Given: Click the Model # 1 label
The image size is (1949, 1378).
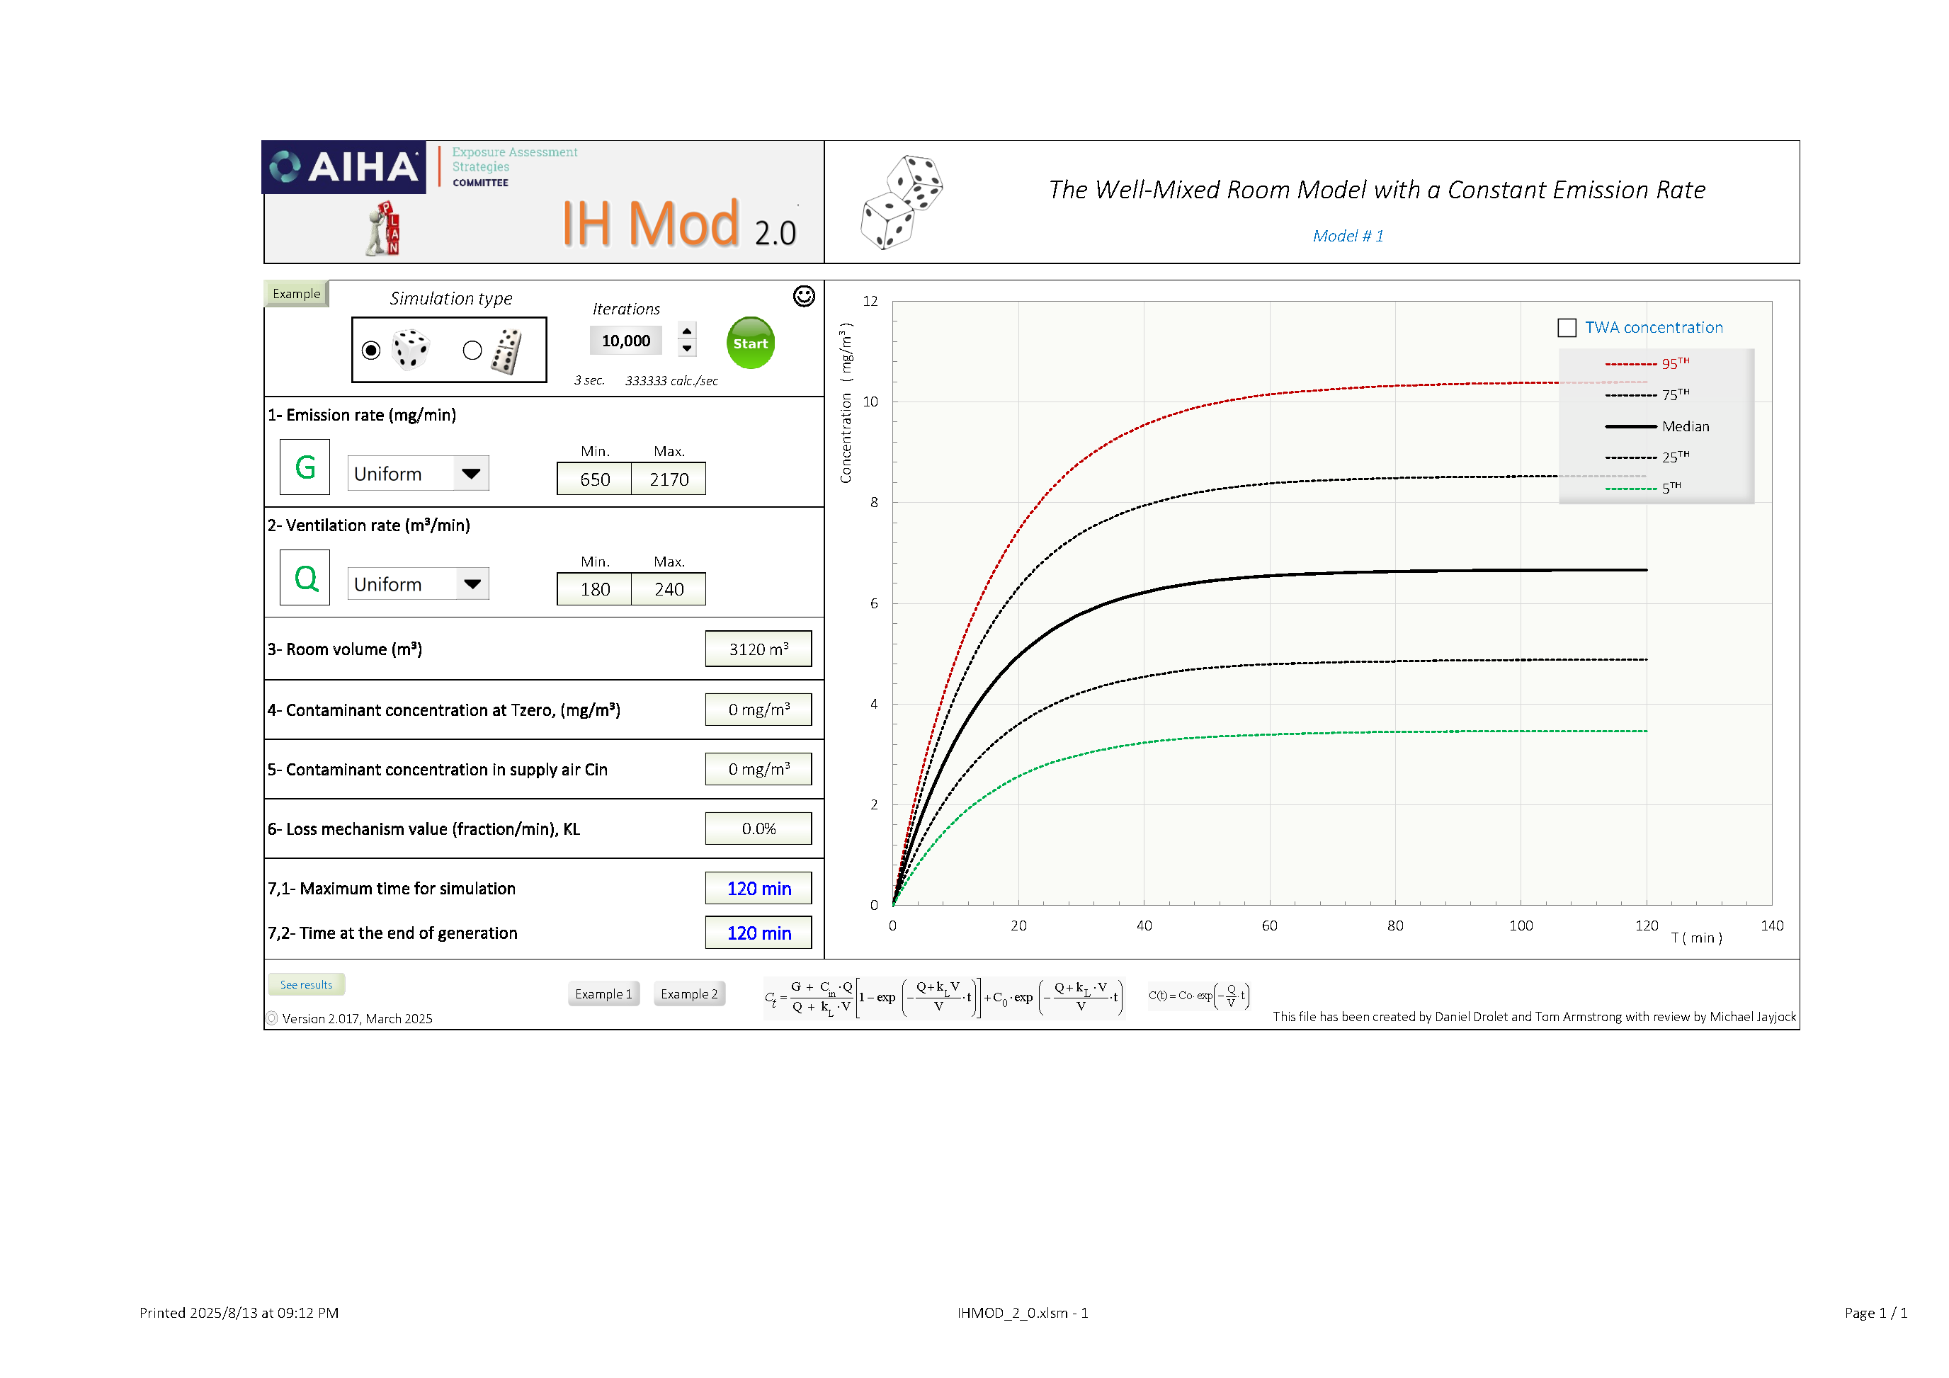Looking at the screenshot, I should pos(1347,236).
